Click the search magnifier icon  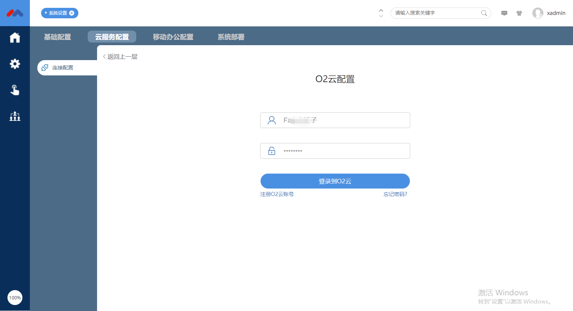click(x=484, y=13)
